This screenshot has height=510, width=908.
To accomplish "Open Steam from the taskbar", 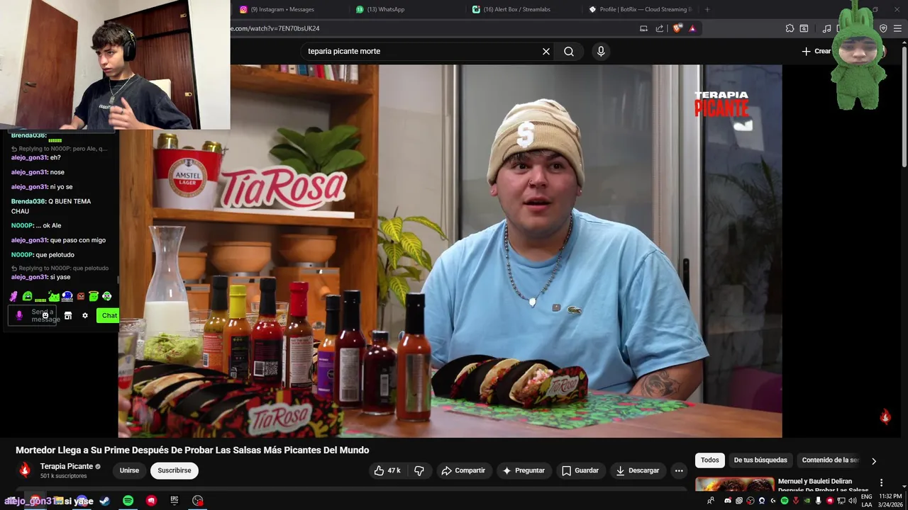I will (x=104, y=500).
